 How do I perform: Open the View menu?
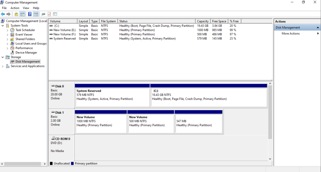click(x=26, y=8)
